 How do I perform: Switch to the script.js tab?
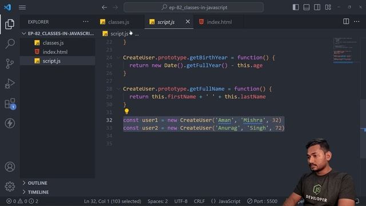166,22
